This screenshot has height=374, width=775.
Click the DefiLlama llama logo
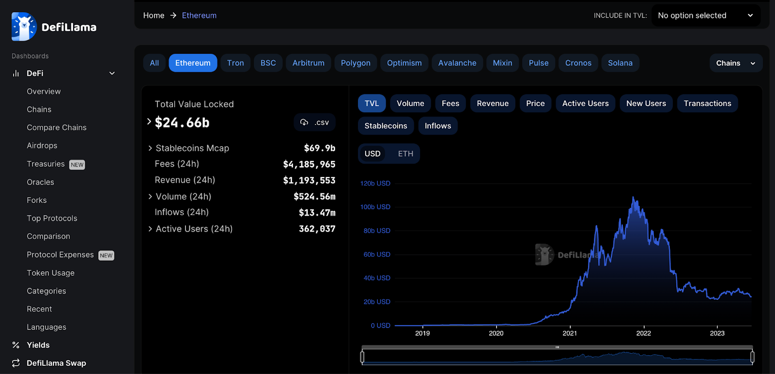[x=24, y=27]
